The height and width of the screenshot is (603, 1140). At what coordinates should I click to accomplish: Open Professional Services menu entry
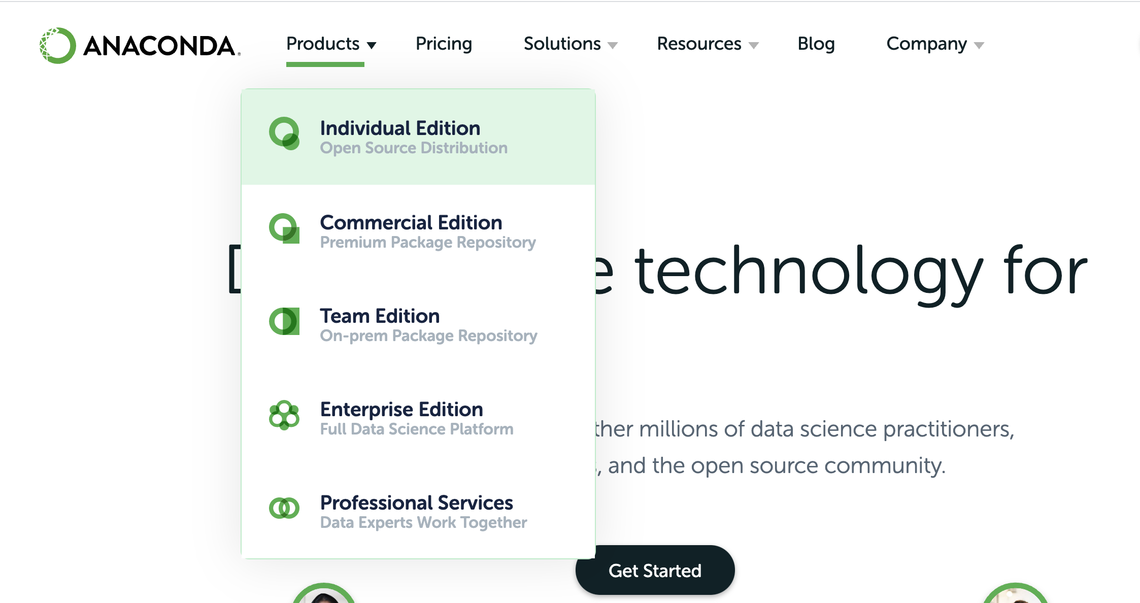pyautogui.click(x=418, y=512)
